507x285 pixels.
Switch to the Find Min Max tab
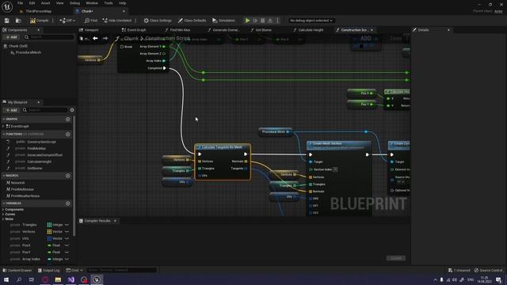coord(177,30)
